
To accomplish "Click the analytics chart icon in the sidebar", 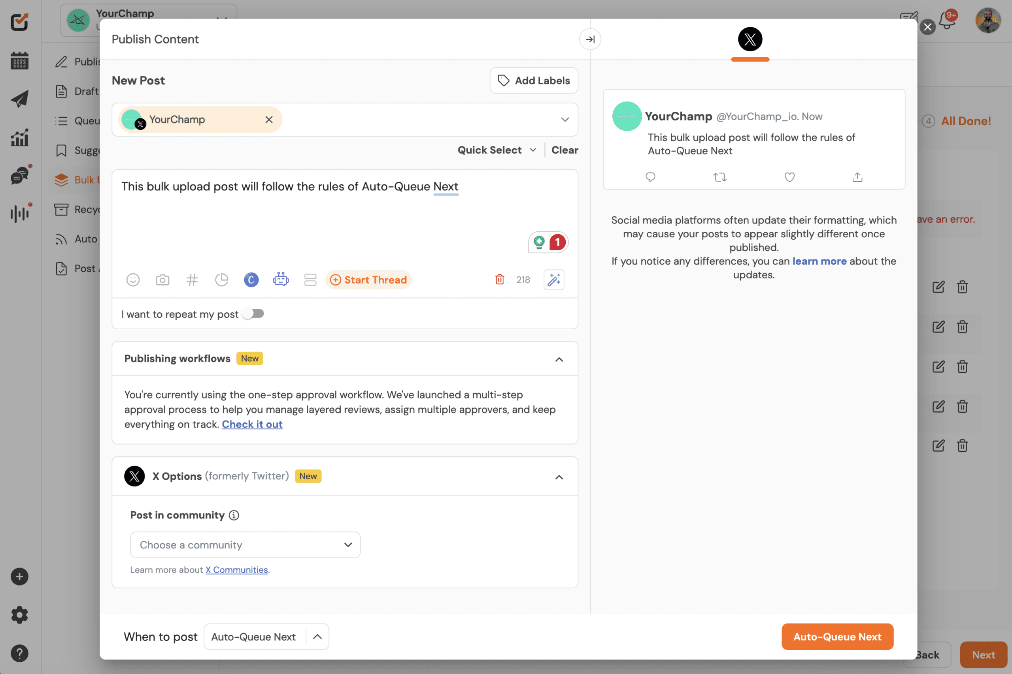I will (19, 137).
